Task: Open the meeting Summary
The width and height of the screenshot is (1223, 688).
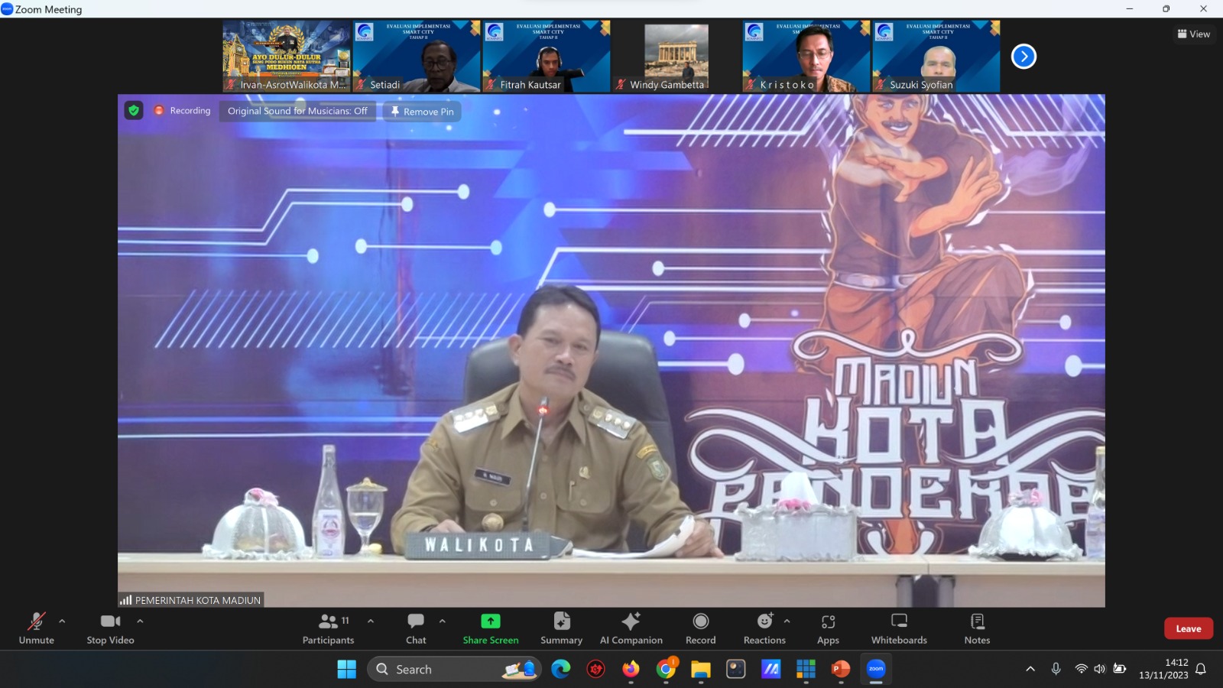Action: [561, 628]
